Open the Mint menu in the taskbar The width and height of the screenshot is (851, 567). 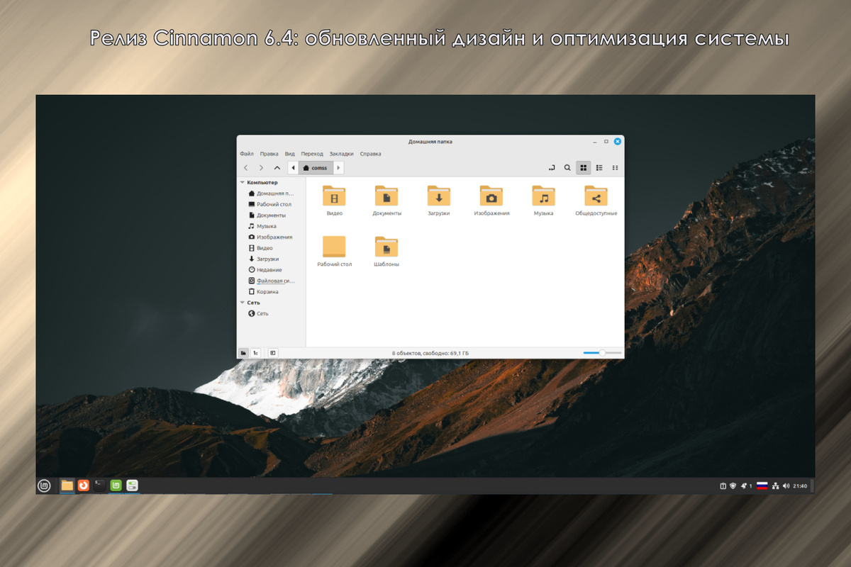pyautogui.click(x=43, y=485)
